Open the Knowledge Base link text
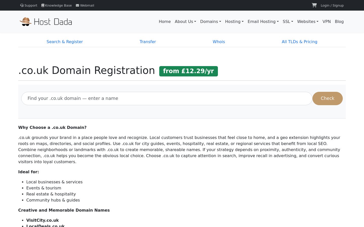The image size is (364, 227). point(58,5)
